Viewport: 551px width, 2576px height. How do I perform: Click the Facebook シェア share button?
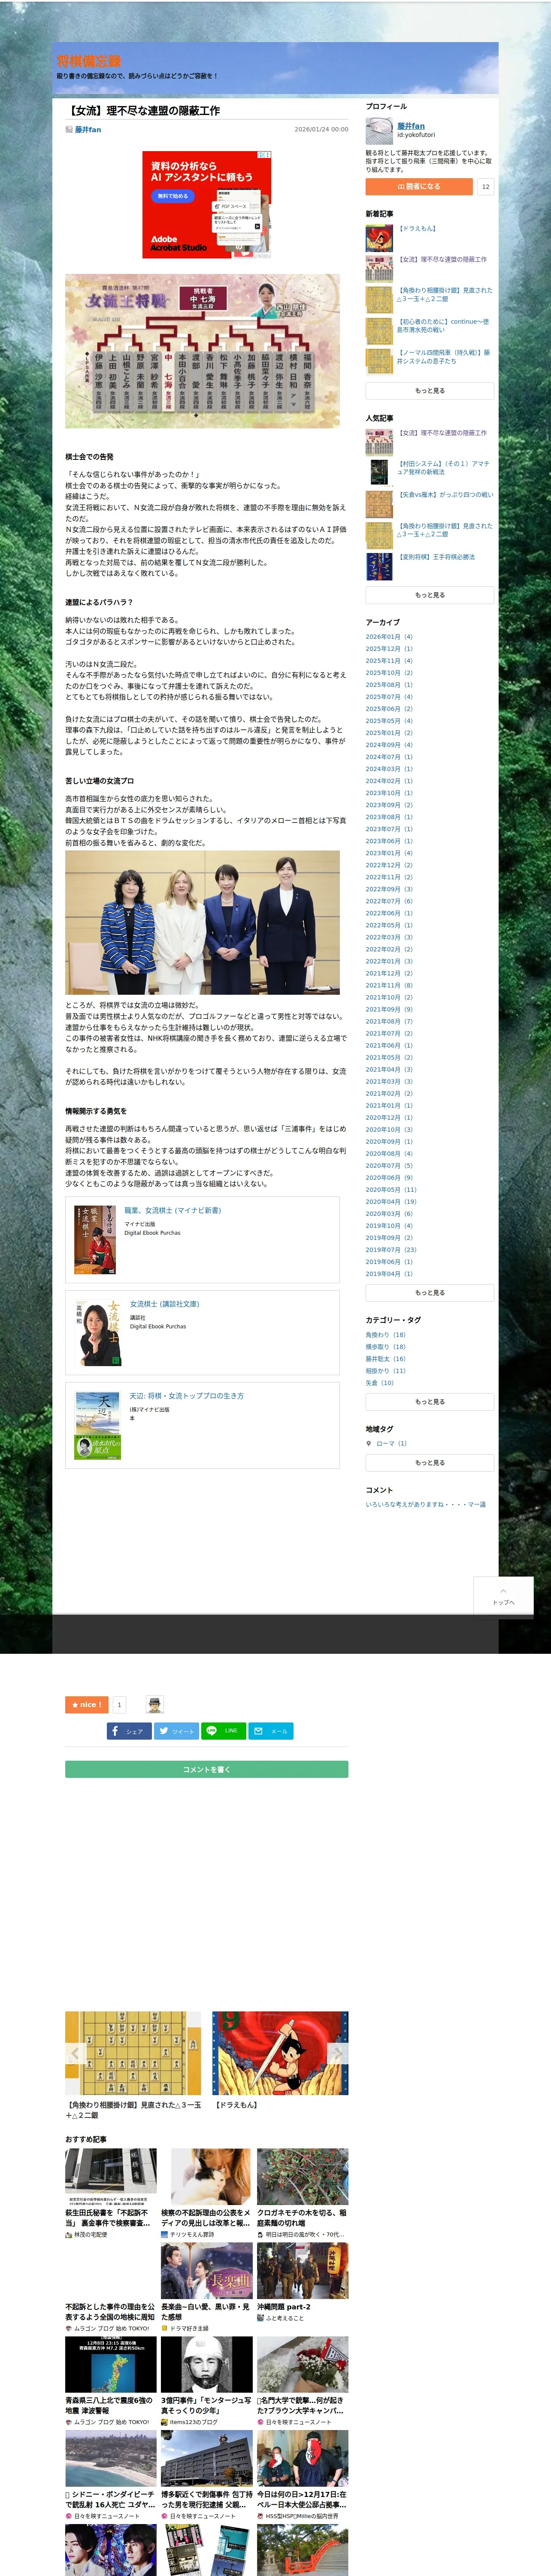[129, 1731]
